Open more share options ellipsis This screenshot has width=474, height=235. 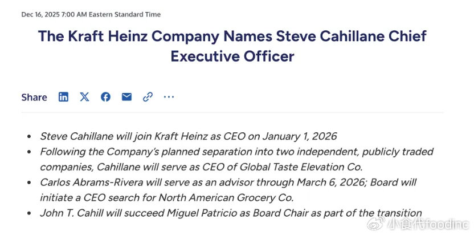click(x=169, y=97)
